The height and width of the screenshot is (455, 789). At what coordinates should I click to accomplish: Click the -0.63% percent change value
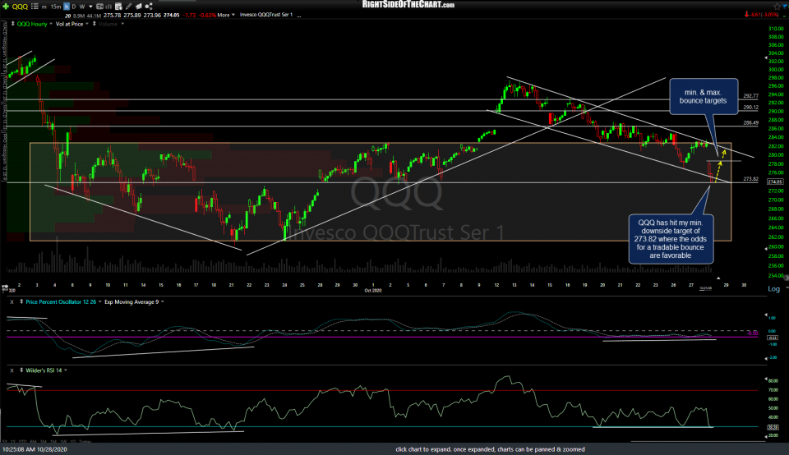pos(207,15)
